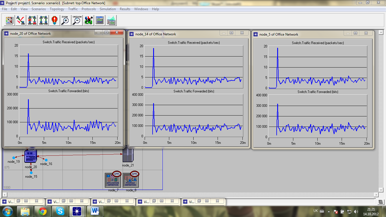Click the Verify Links toolbar icon
The width and height of the screenshot is (386, 217).
click(21, 20)
